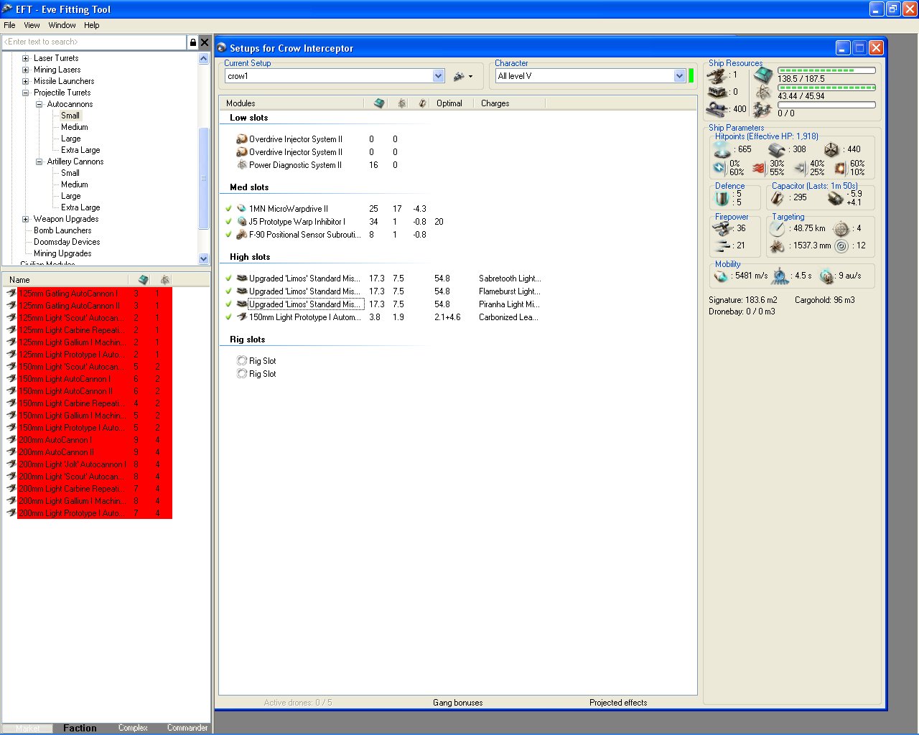Screen dimensions: 919x735
Task: Collapse the Projectile Turrets tree node
Action: (x=26, y=93)
